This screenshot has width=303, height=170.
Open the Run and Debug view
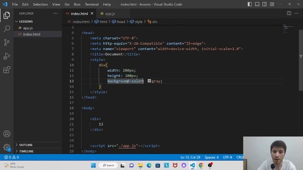(x=7, y=56)
